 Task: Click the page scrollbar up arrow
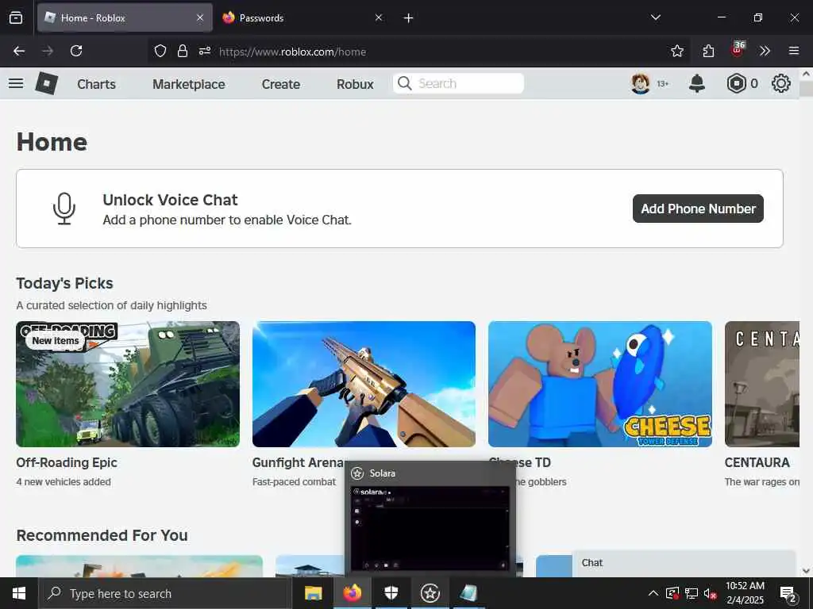click(806, 74)
